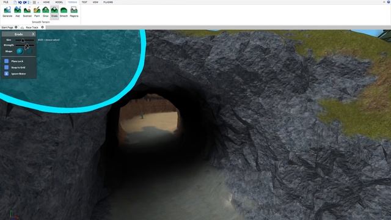This screenshot has width=391, height=220.
Task: Switch to the PLUGINS ribbon tab
Action: coord(108,2)
